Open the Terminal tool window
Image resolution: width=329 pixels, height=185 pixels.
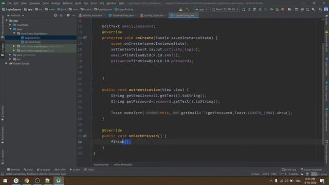pos(13,170)
